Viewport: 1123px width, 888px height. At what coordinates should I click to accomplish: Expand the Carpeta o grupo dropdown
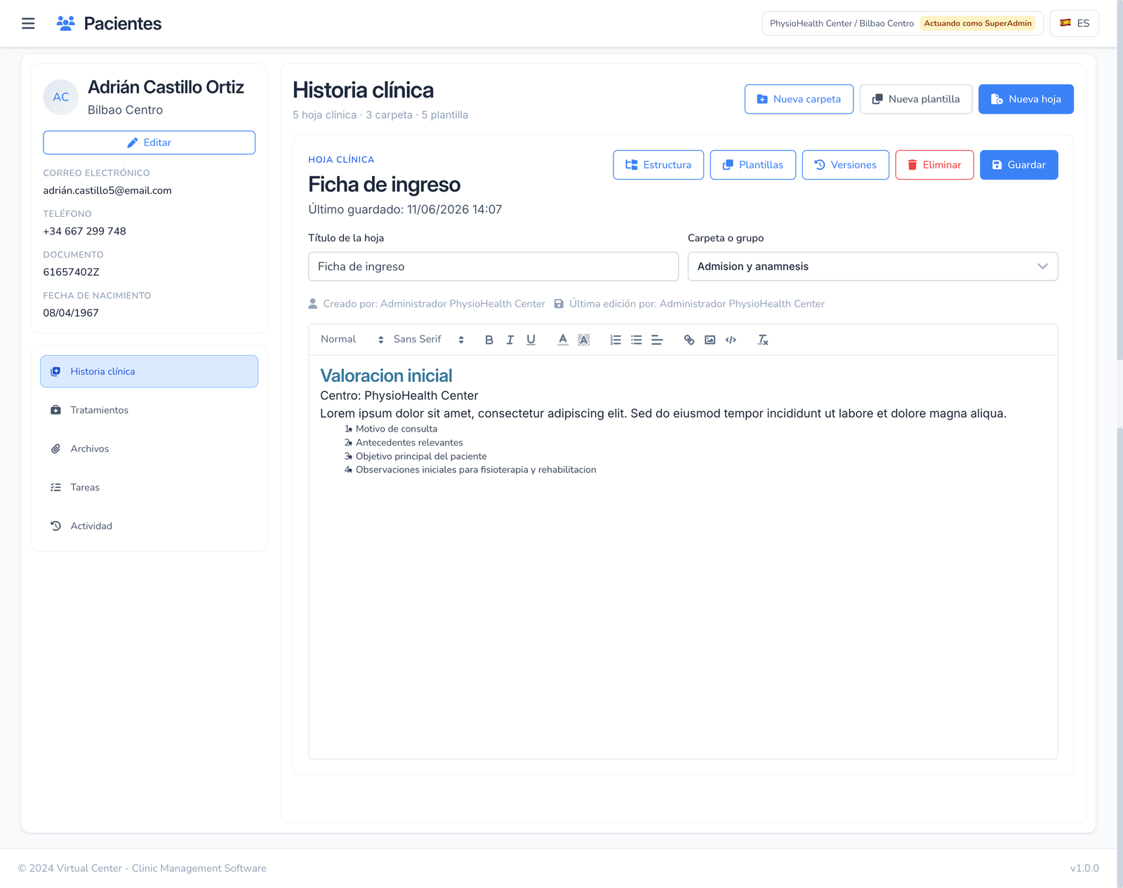tap(872, 267)
